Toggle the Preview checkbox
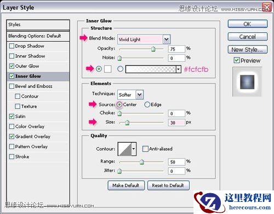Image resolution: width=274 pixels, height=214 pixels. [237, 60]
